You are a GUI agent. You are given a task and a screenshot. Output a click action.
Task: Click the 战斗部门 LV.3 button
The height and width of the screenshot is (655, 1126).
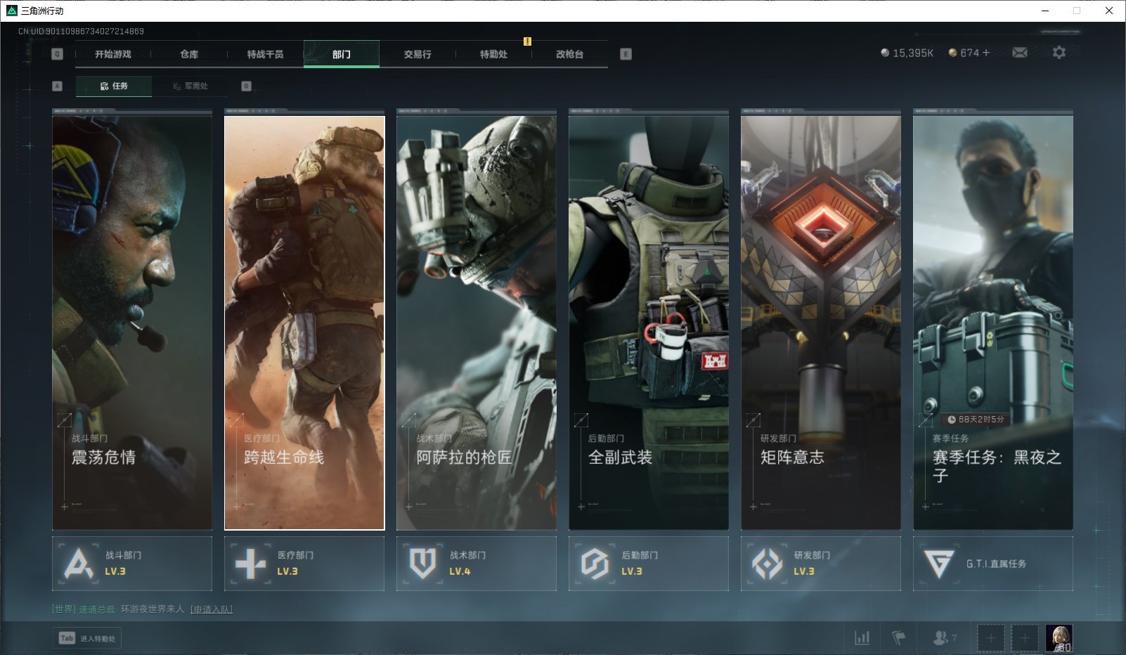132,564
